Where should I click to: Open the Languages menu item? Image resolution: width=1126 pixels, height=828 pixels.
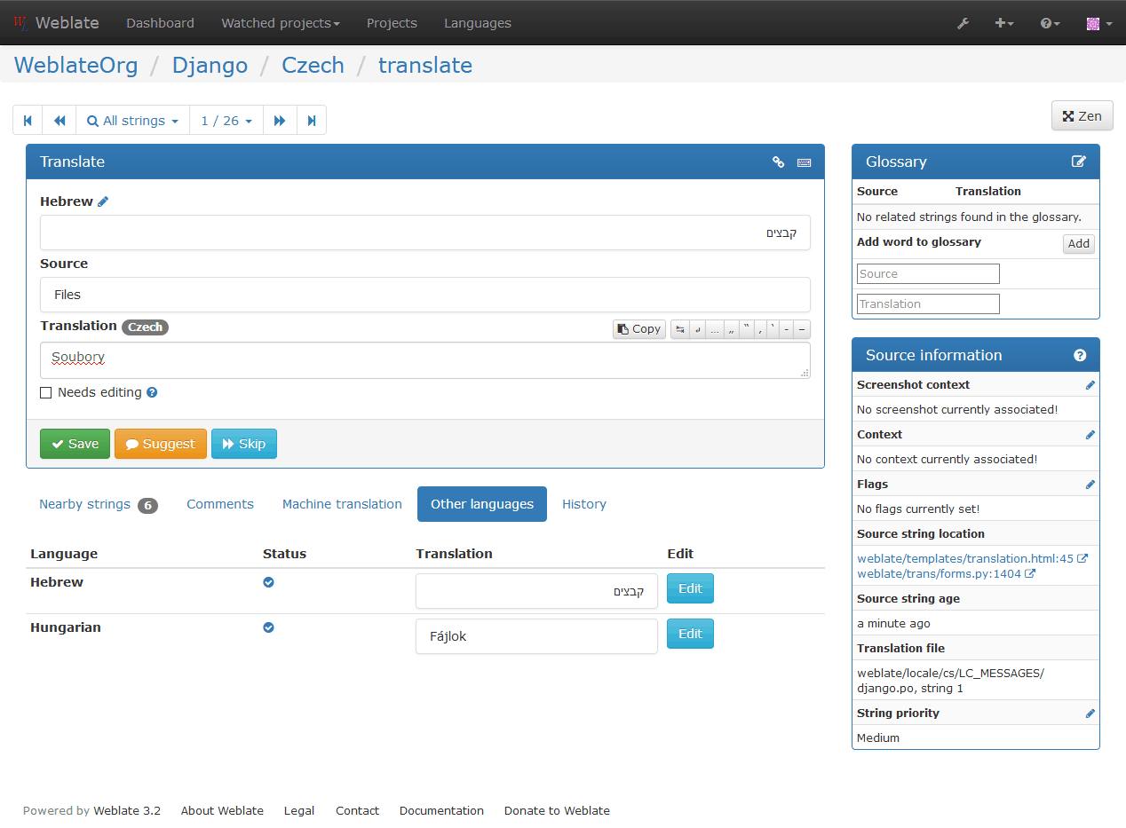(x=478, y=23)
